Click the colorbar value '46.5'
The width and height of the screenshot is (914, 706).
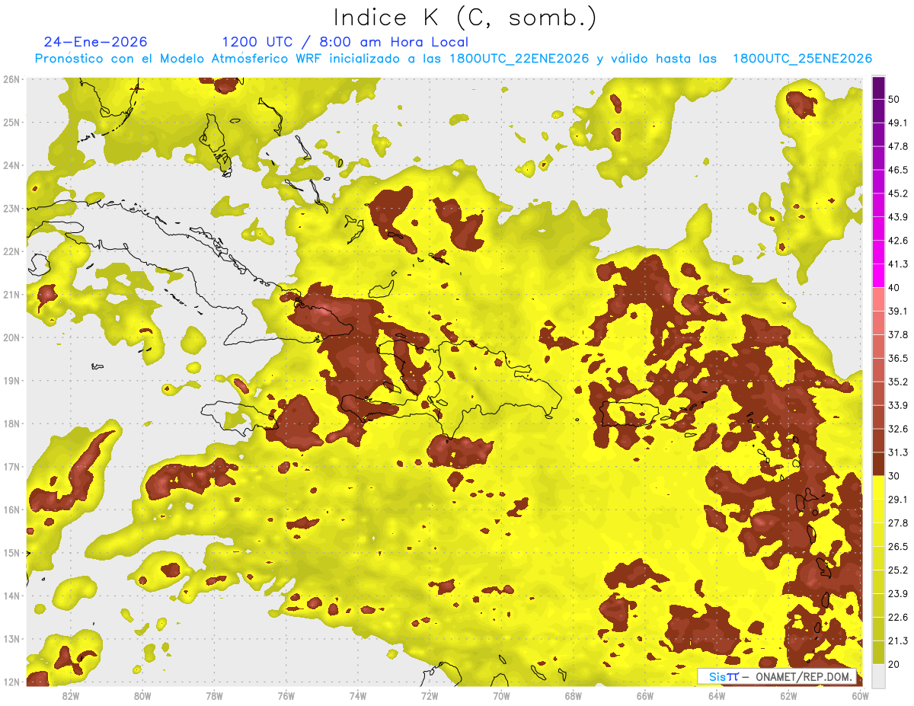pos(898,170)
